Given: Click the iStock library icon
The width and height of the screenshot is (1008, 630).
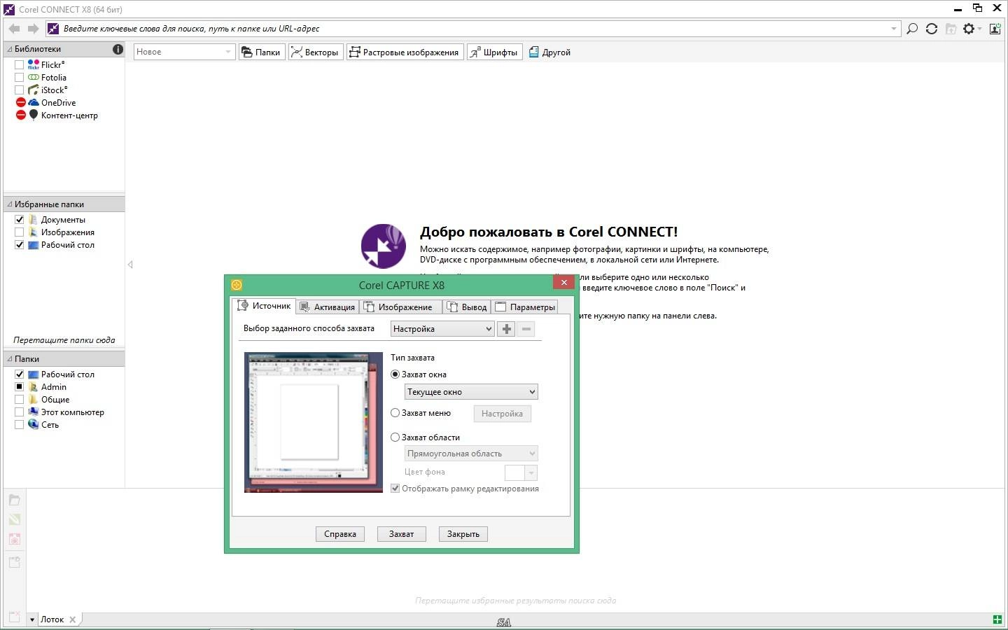Looking at the screenshot, I should pos(34,90).
